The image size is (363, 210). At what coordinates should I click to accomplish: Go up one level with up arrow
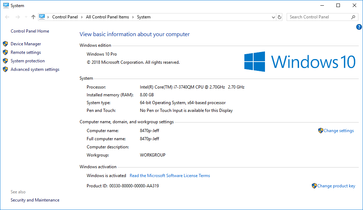[x=33, y=17]
